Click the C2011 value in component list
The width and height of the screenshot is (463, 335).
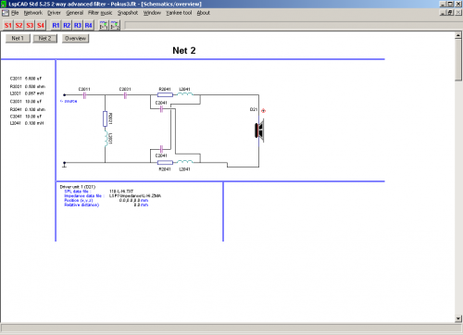pyautogui.click(x=33, y=79)
